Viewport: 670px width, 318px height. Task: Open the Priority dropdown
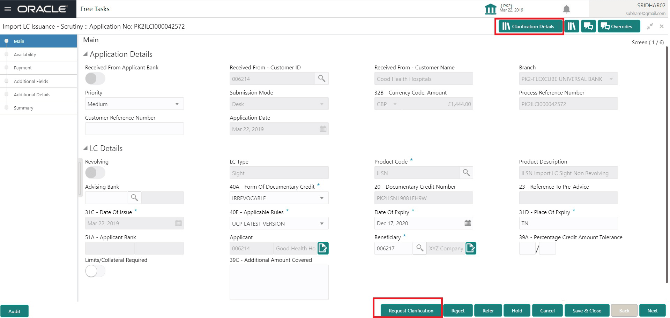click(x=134, y=104)
